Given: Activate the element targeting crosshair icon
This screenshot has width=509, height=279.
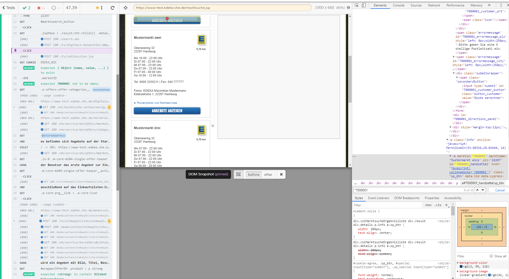Looking at the screenshot, I should pyautogui.click(x=126, y=8).
